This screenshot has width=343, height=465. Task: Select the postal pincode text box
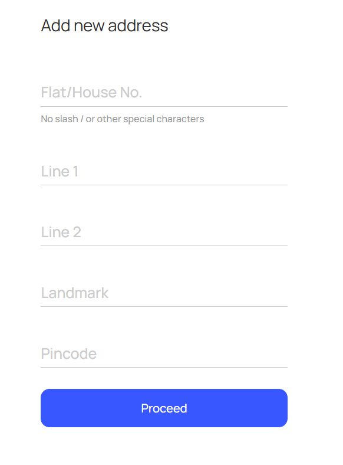coord(164,353)
